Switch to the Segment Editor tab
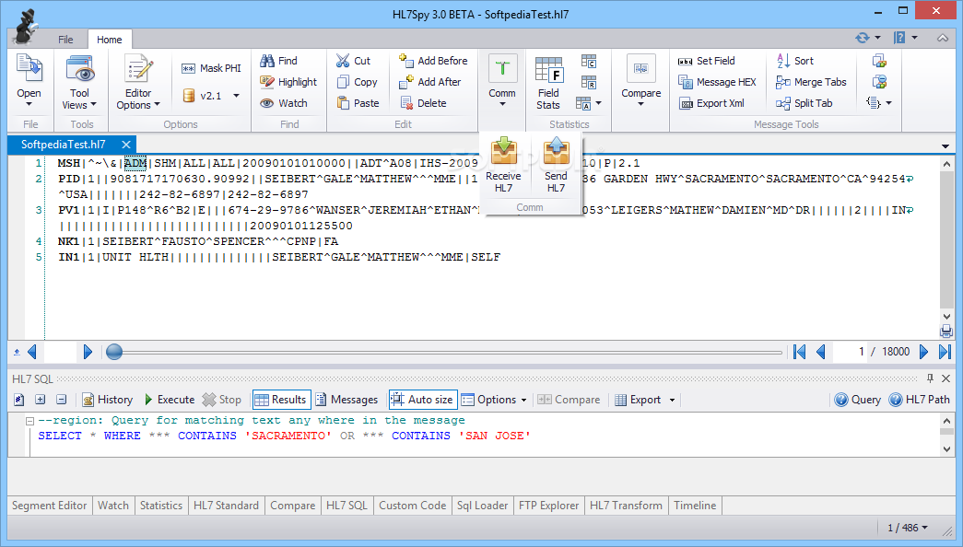Screen dimensions: 963x547 [50, 506]
